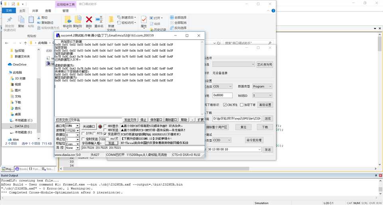The height and width of the screenshot is (205, 383).
Task: Click Explorer Up arrow navigation button
Action: 26,43
